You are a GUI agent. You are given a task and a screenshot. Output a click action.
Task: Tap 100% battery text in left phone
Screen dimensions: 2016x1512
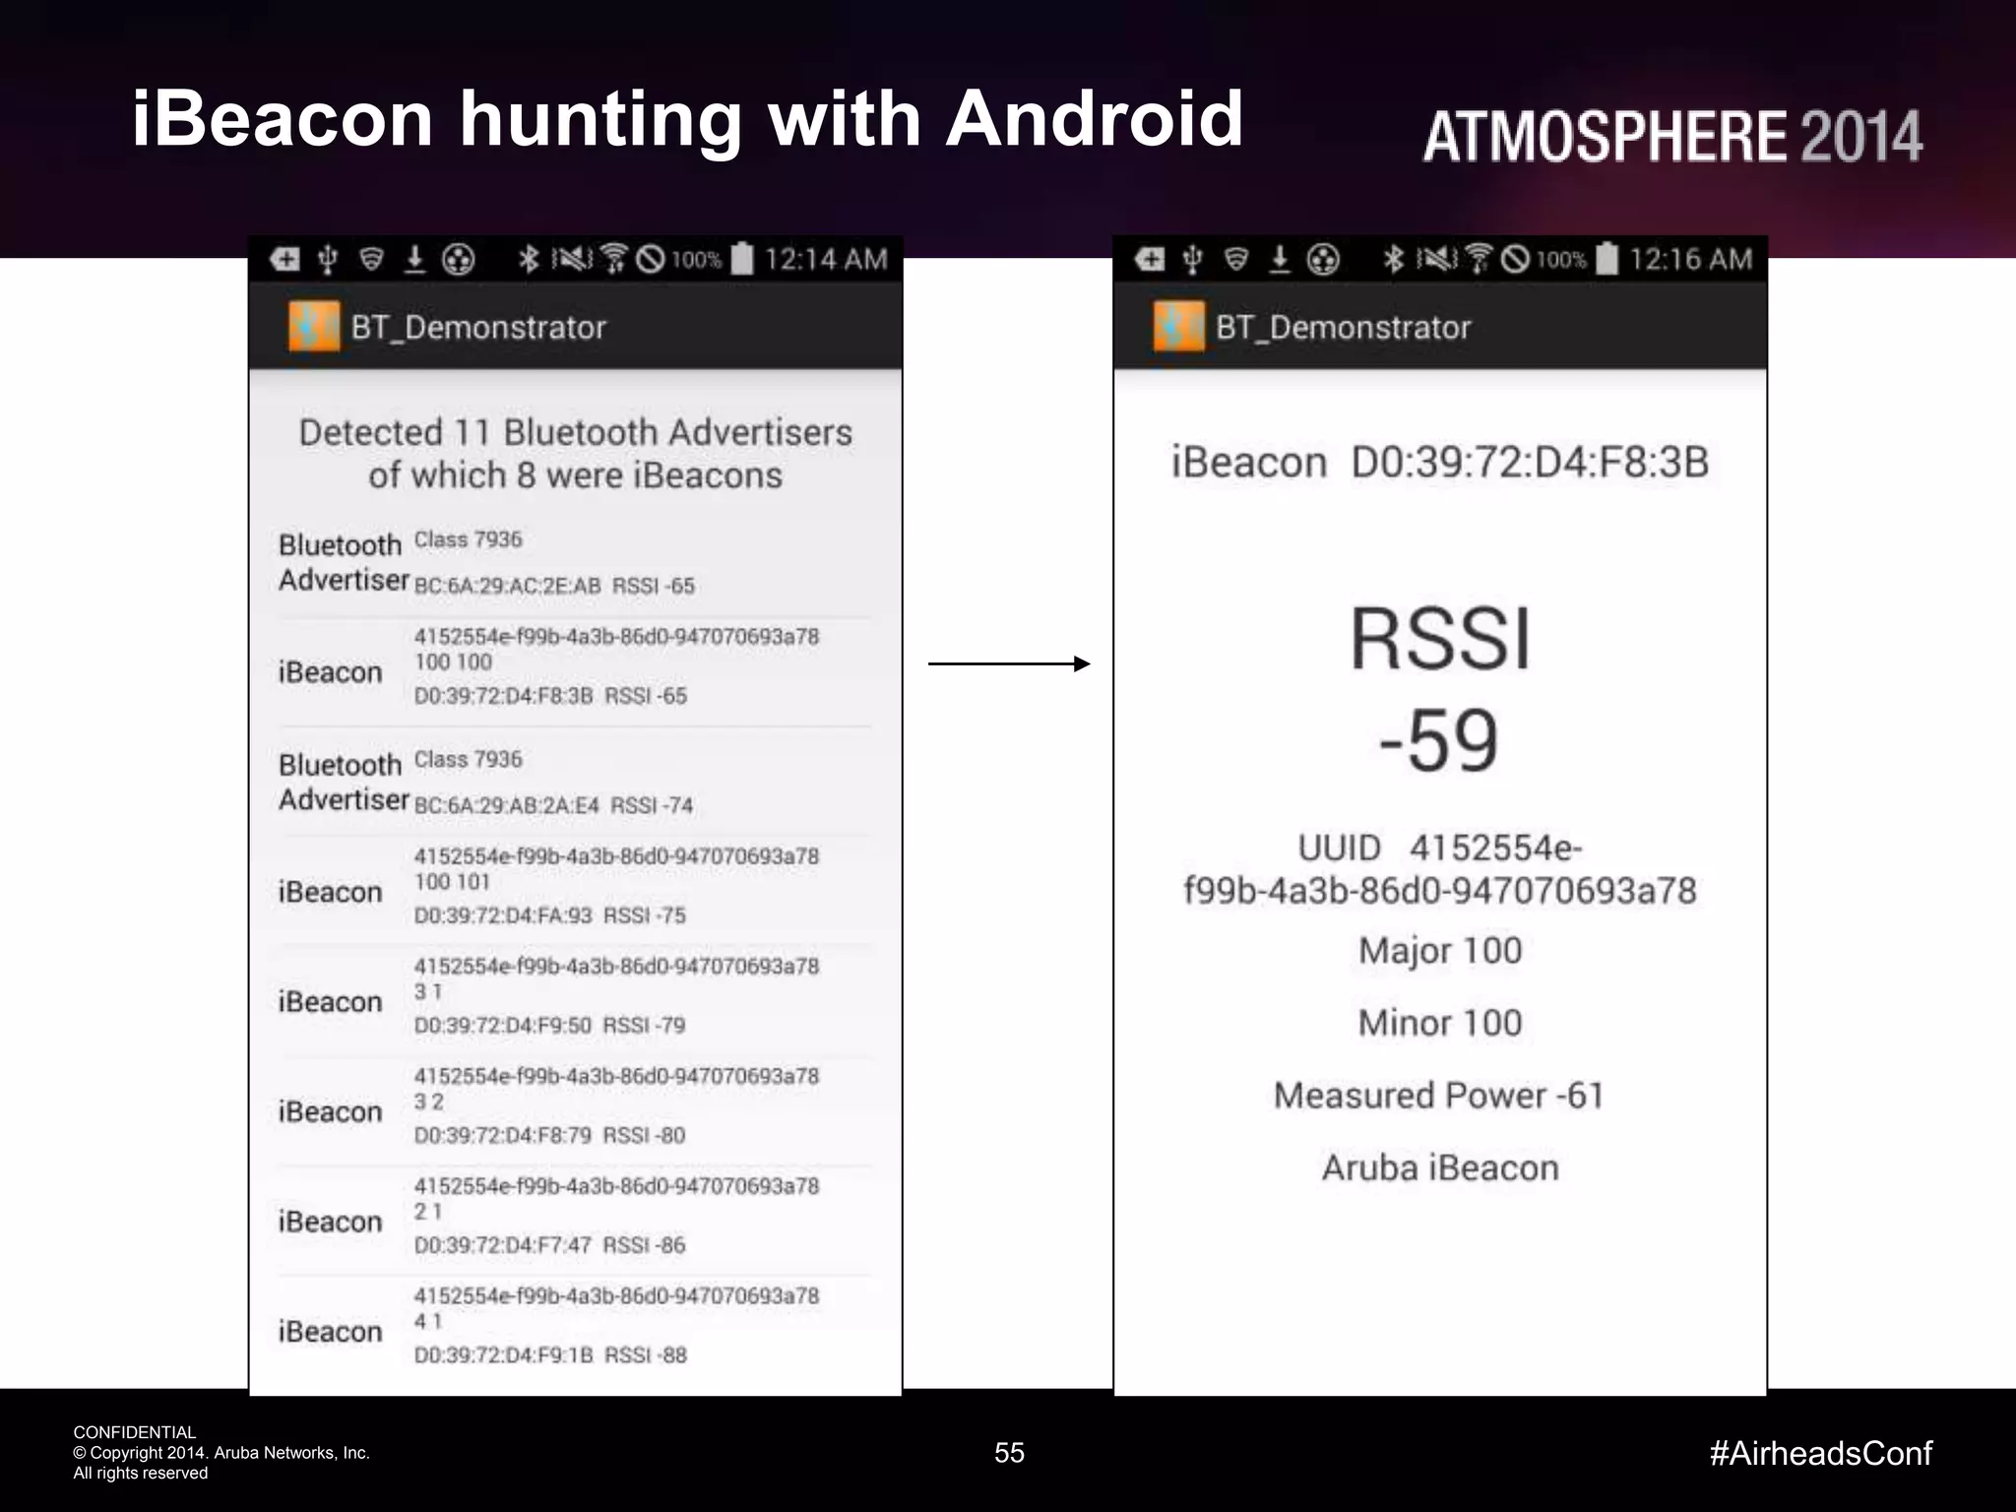[x=697, y=260]
